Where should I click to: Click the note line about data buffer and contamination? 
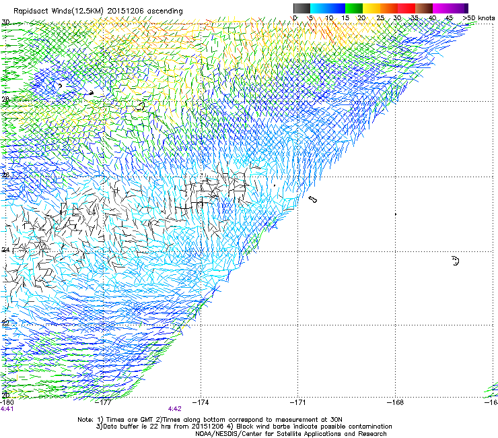(244, 427)
